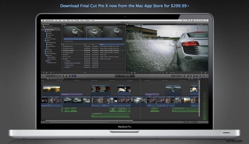
Task: Switch browser to filmstrip view
Action: tap(51, 72)
